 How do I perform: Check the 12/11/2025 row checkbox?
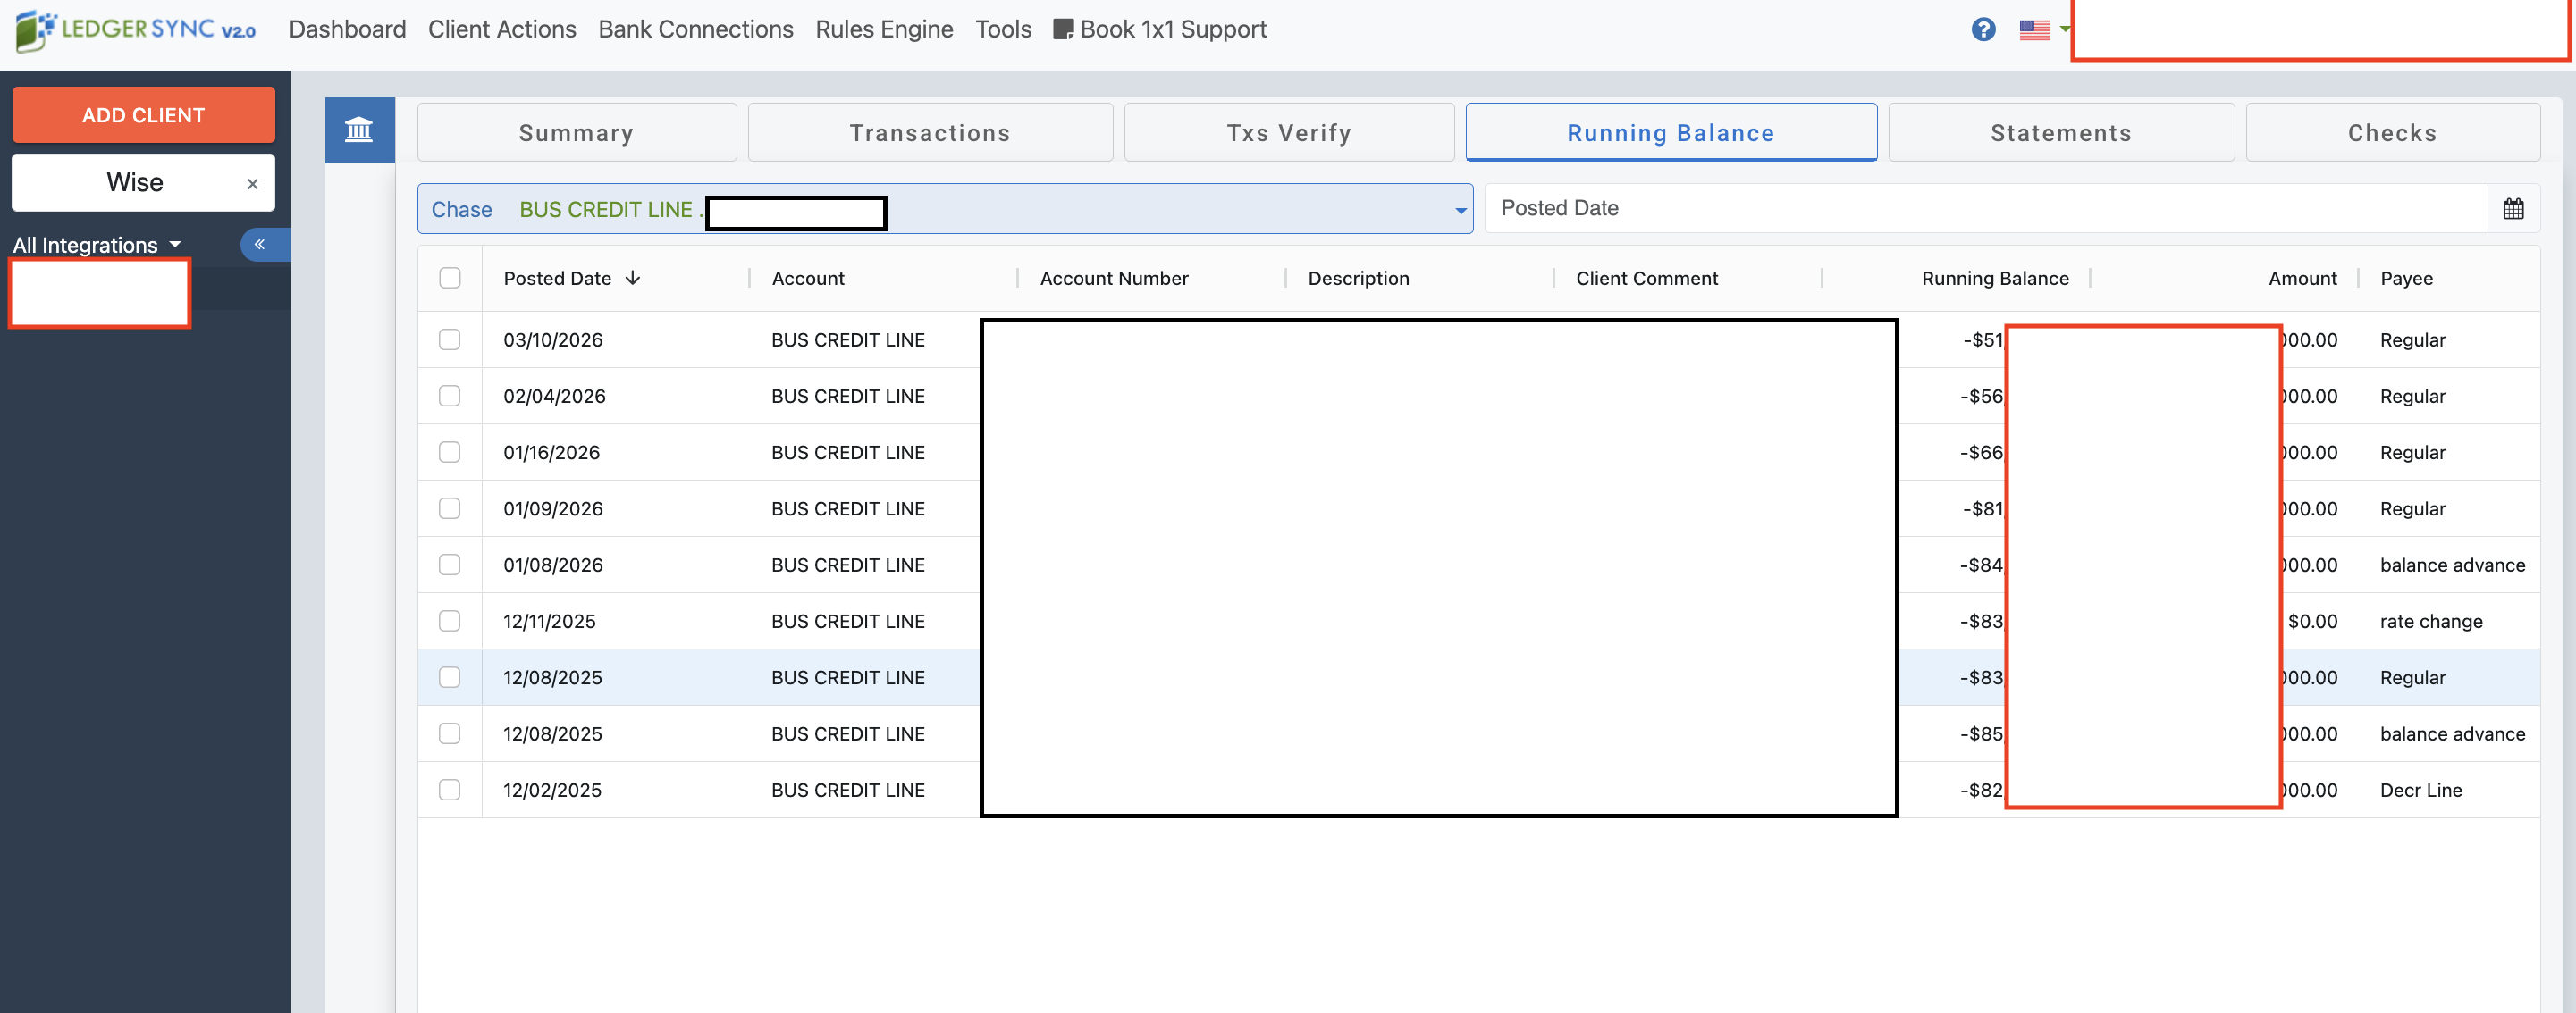(450, 622)
